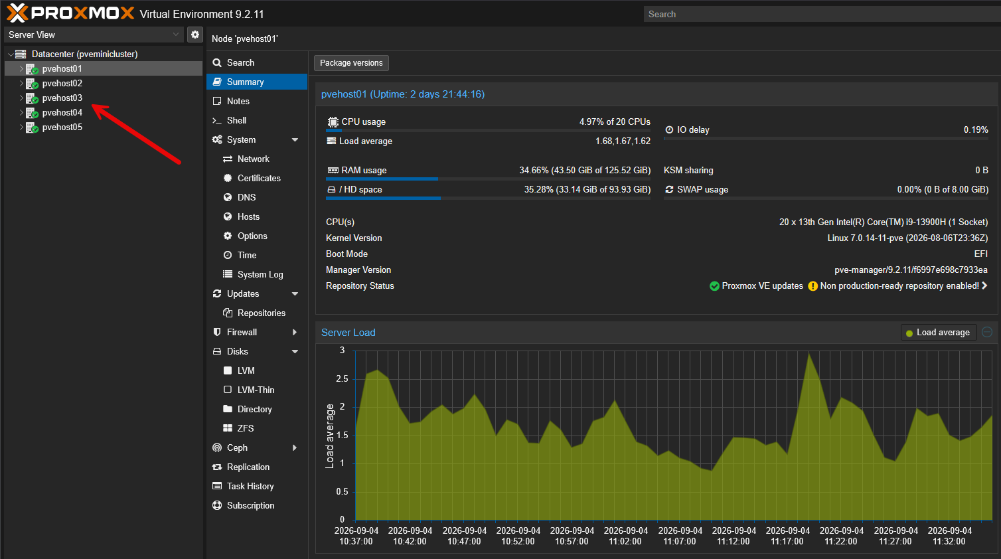This screenshot has width=1001, height=559.
Task: Collapse the Disks menu section
Action: (295, 352)
